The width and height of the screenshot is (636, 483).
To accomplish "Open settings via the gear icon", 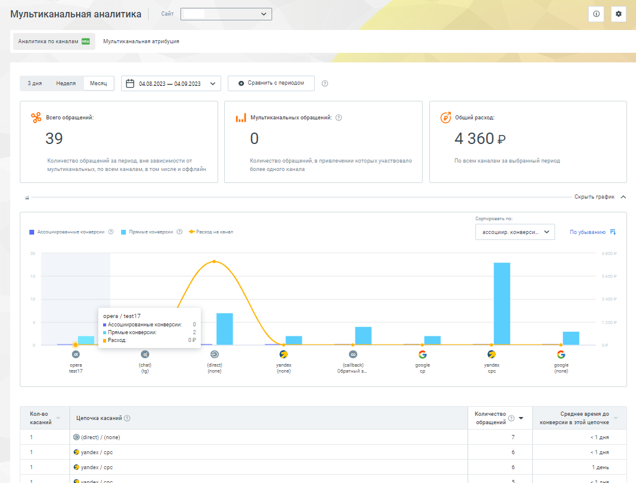I will pyautogui.click(x=618, y=14).
